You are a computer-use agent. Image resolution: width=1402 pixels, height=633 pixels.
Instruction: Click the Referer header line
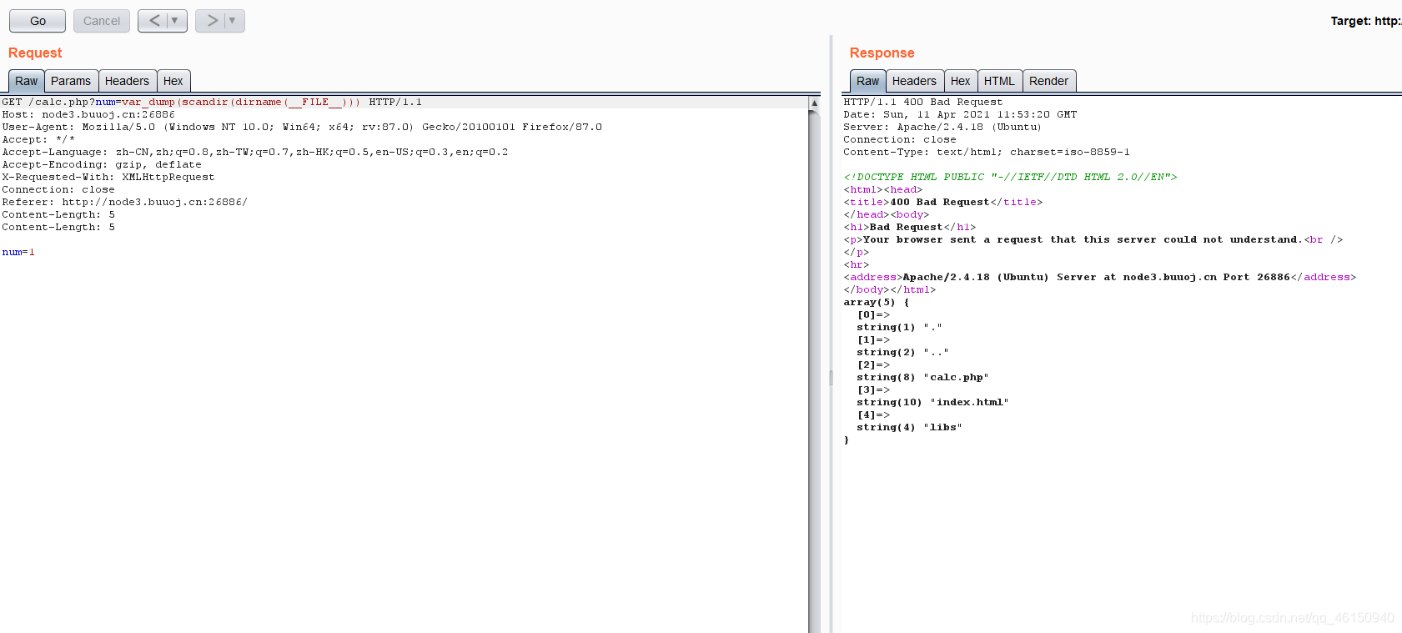125,202
